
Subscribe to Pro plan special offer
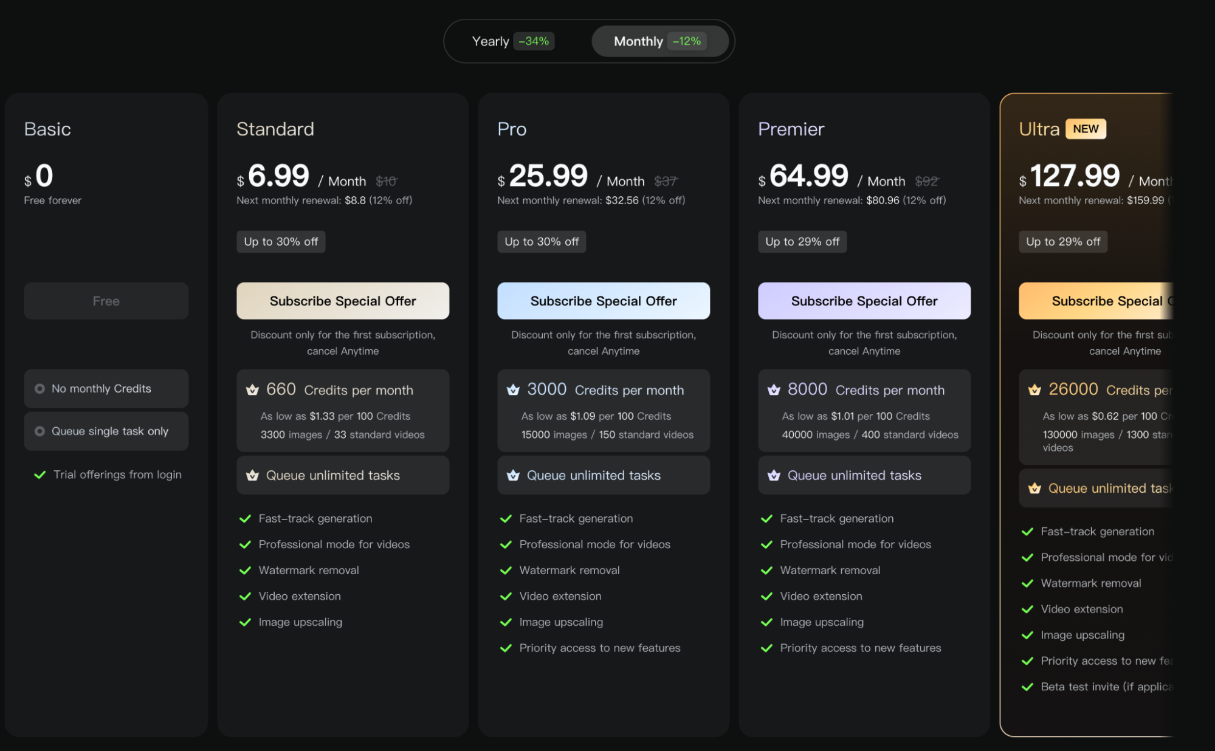click(x=604, y=301)
